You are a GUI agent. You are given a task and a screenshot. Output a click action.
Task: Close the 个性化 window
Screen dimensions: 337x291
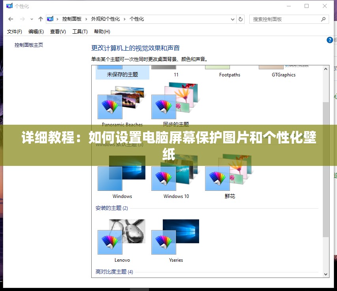click(325, 6)
